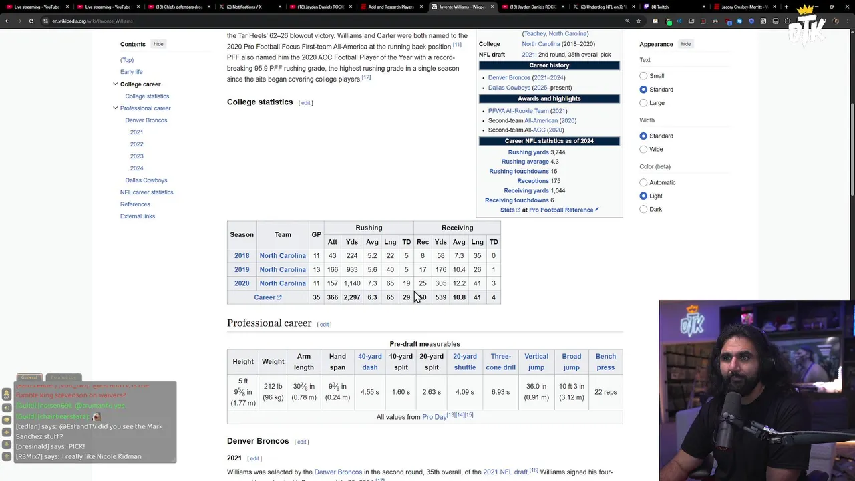Open the Stats external link in infobox
Viewport: 855px width, 481px height.
[x=510, y=210]
